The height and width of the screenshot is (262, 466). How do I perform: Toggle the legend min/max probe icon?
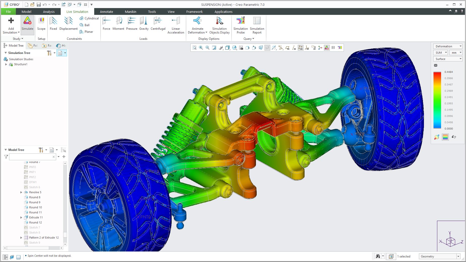click(x=437, y=137)
